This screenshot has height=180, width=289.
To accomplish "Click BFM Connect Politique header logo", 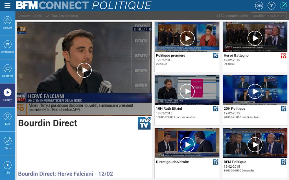I will coord(84,5).
